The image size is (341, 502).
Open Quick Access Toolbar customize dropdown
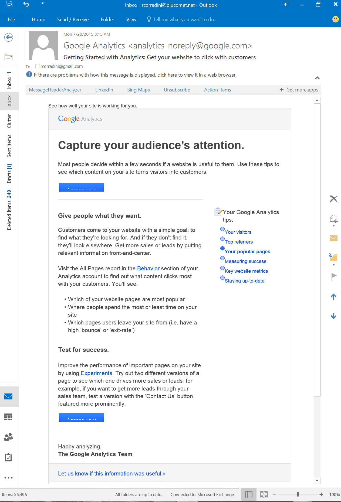tap(42, 4)
